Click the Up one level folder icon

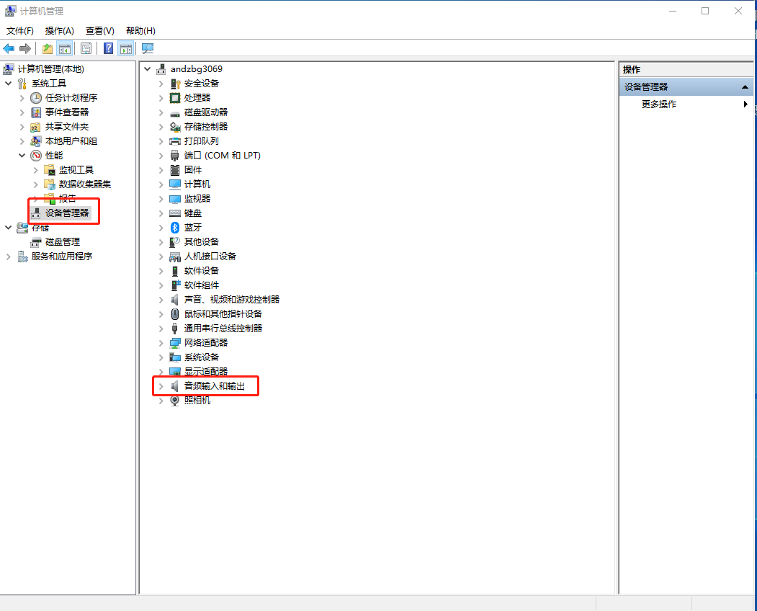tap(48, 48)
